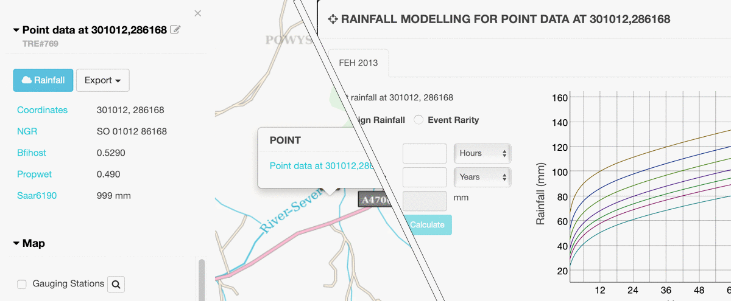Click the Bfihost descriptor link
The image size is (731, 301).
coord(32,153)
